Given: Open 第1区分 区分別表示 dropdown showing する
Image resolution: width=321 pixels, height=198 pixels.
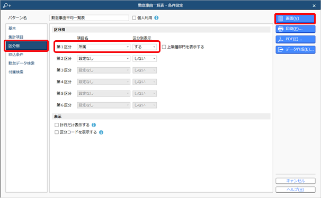Looking at the screenshot, I should 145,47.
